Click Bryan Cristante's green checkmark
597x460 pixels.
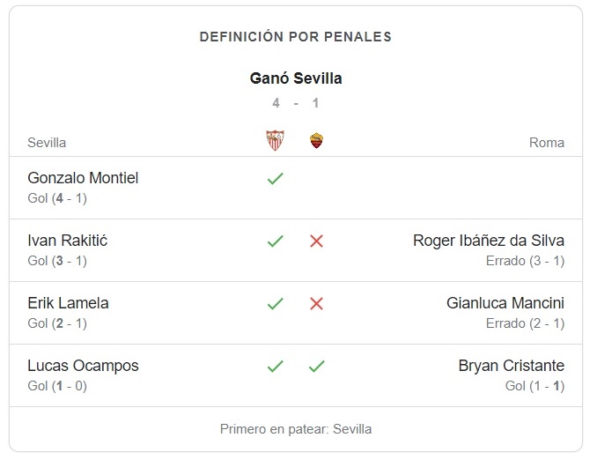tap(316, 366)
